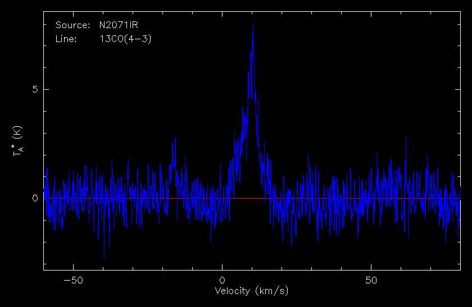
Task: Click the '0' velocity tick label on x-axis
Action: click(x=222, y=281)
